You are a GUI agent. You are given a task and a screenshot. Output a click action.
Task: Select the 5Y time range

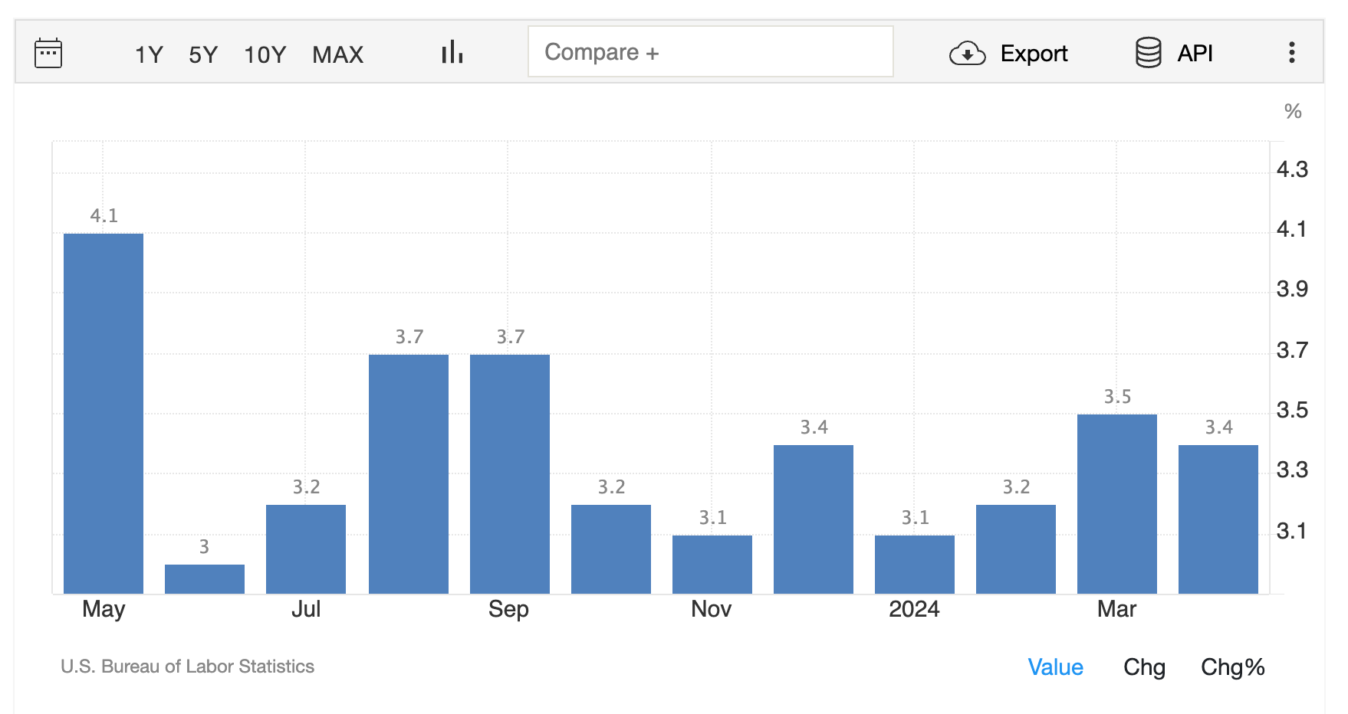[x=202, y=54]
